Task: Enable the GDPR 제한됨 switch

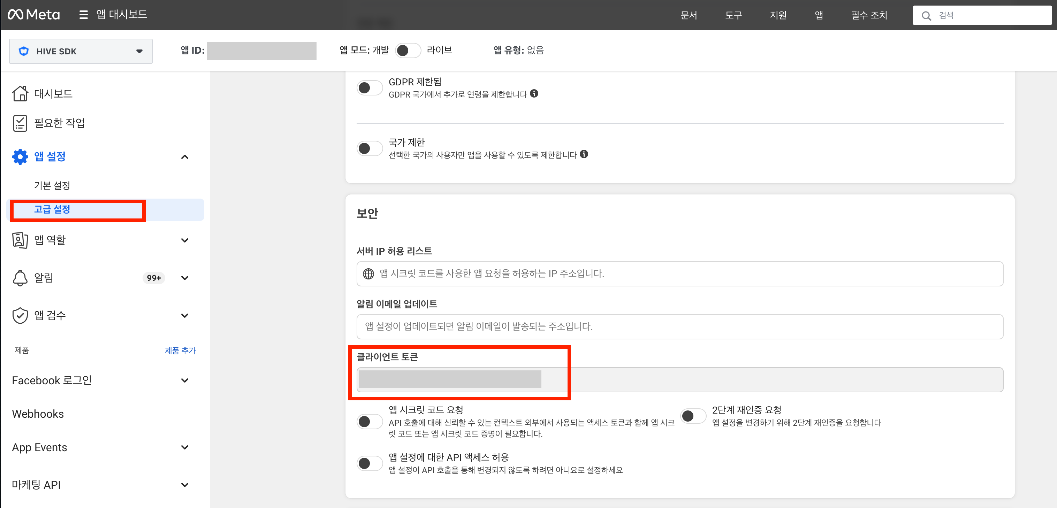Action: pyautogui.click(x=369, y=88)
